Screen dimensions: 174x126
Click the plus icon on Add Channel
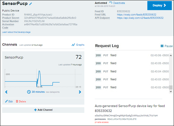[35, 110]
